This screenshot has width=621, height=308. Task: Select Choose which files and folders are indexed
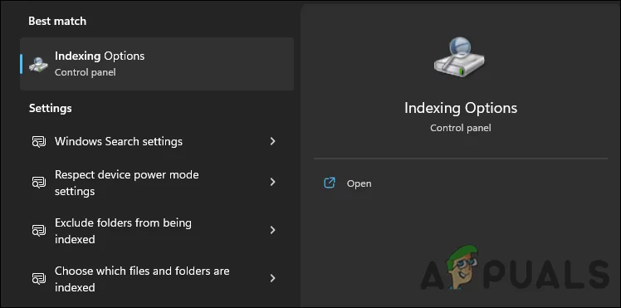click(157, 279)
